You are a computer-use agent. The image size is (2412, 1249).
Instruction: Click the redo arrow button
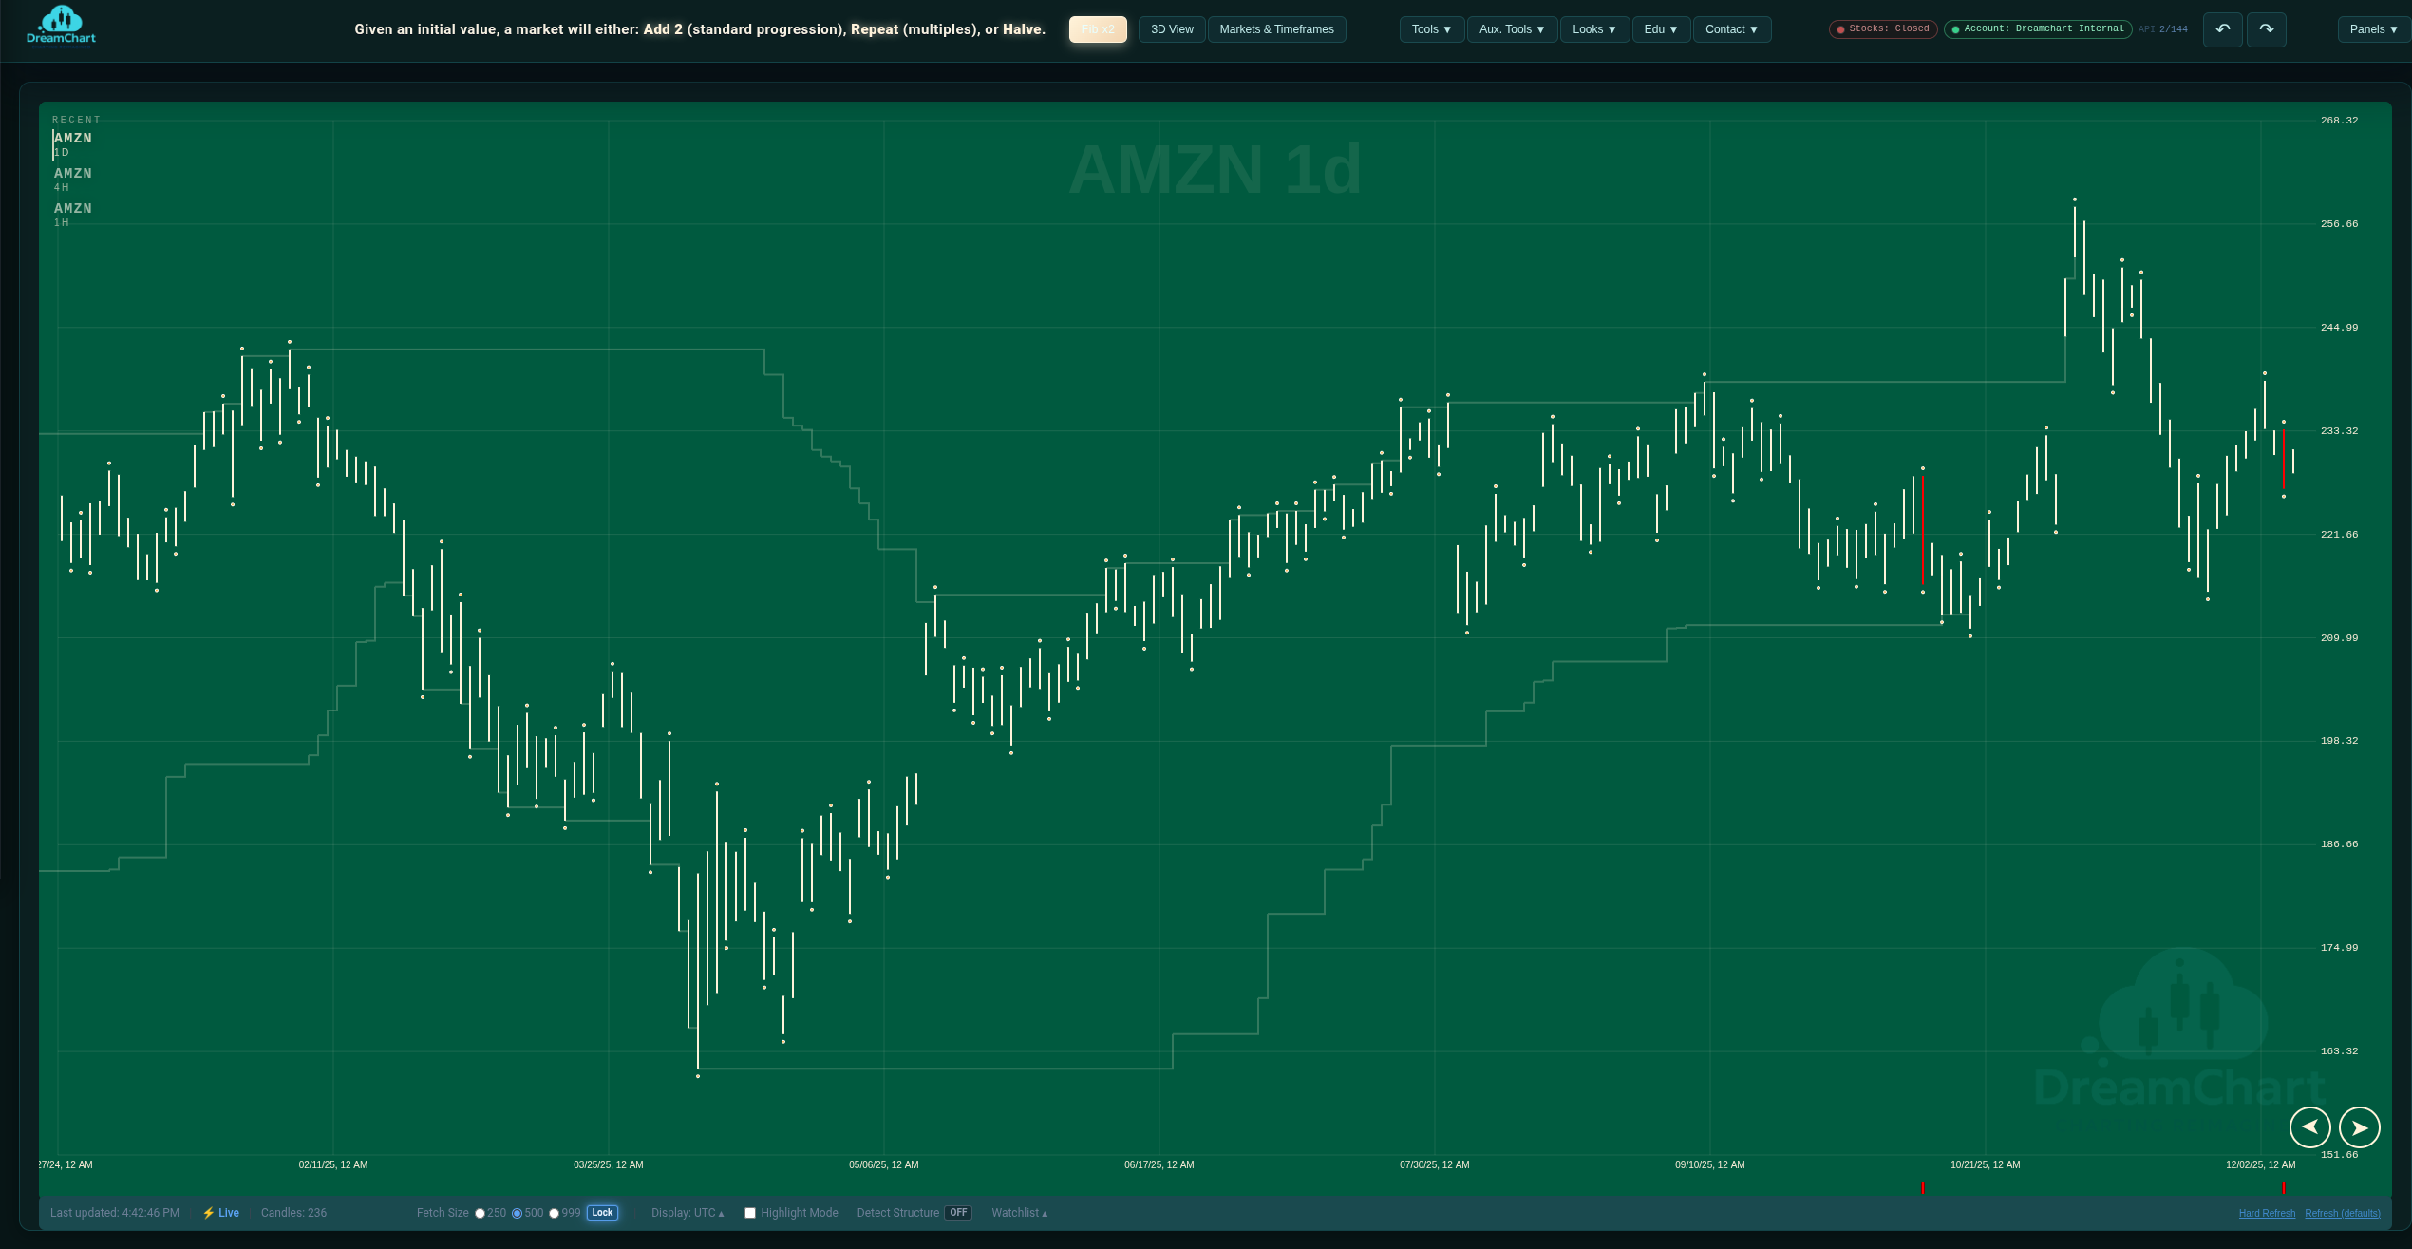click(2266, 29)
